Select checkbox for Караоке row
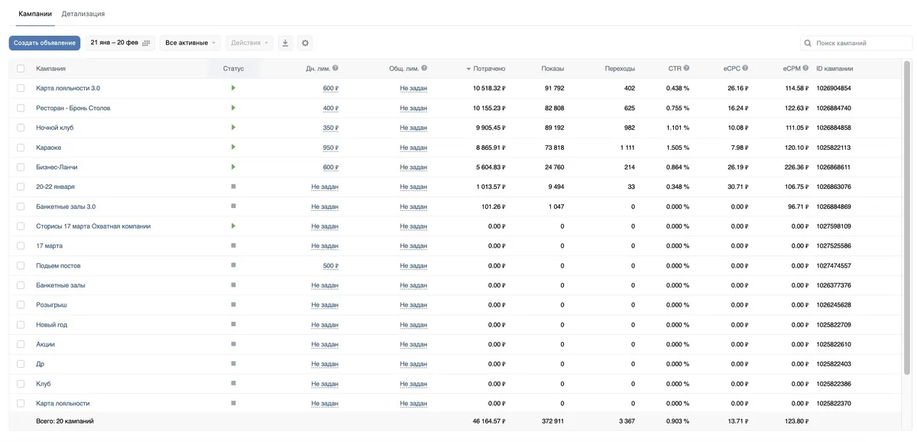 tap(21, 148)
